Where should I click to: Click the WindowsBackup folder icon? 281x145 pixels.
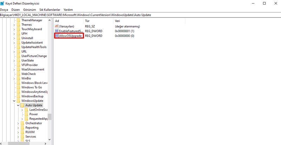(x=18, y=96)
